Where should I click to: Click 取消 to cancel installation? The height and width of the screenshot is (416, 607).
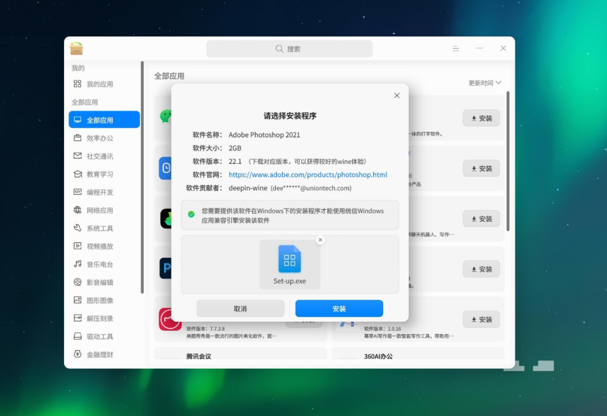[x=241, y=309]
